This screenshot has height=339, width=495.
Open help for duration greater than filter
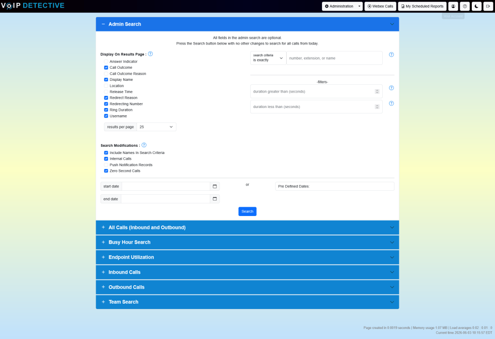point(392,88)
